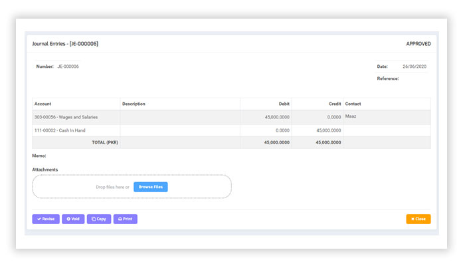Click the number value JE-000006
This screenshot has height=270, width=465.
tap(68, 67)
